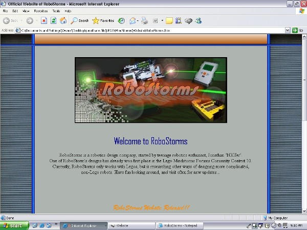The height and width of the screenshot is (230, 307).
Task: Switch to RoboStorms - Notepad taskbar window
Action: tap(180, 226)
